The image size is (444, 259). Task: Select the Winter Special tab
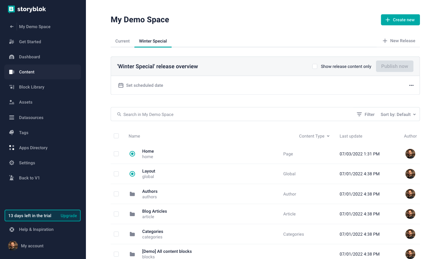153,41
